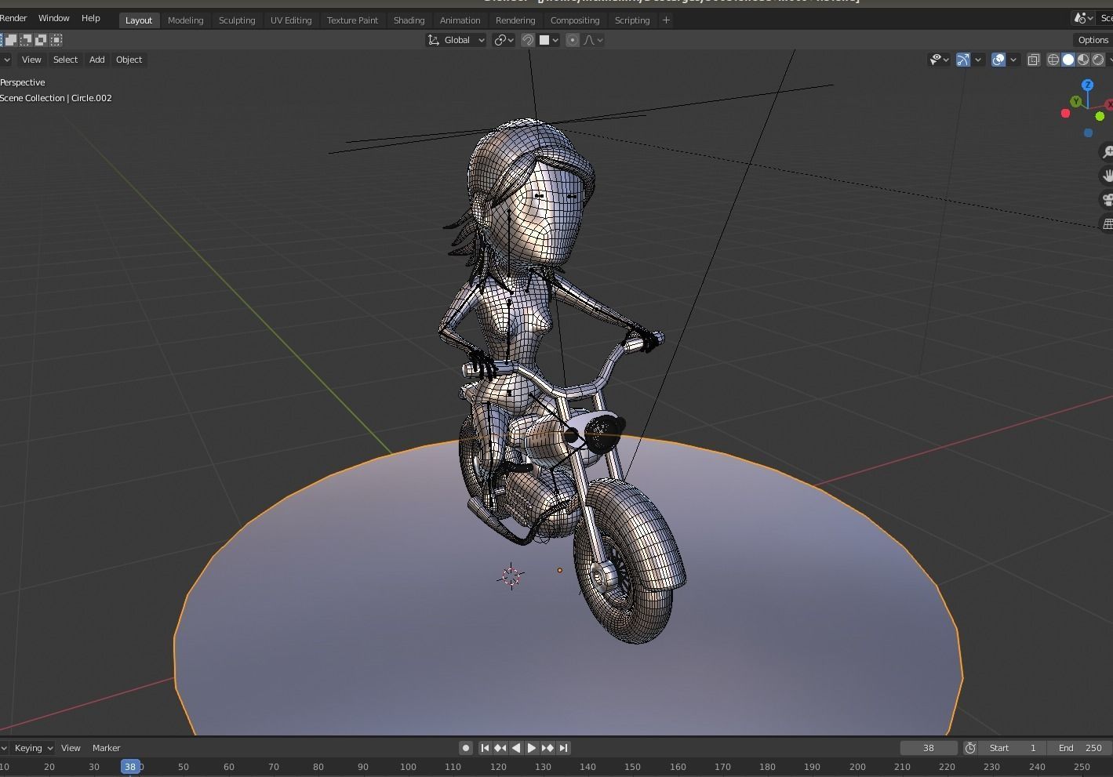Image resolution: width=1113 pixels, height=777 pixels.
Task: Toggle the auto keying record button
Action: pyautogui.click(x=466, y=748)
